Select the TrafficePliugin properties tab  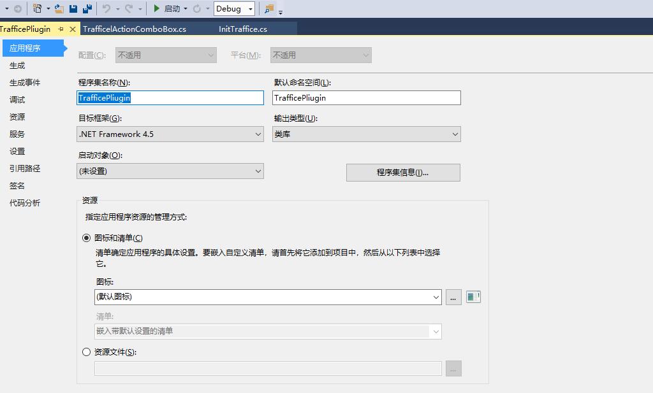tap(25, 29)
